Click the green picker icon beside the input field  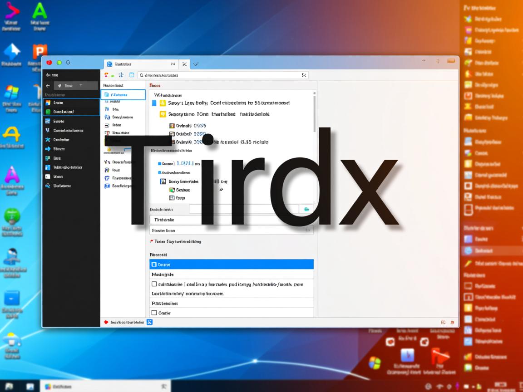[x=307, y=209]
